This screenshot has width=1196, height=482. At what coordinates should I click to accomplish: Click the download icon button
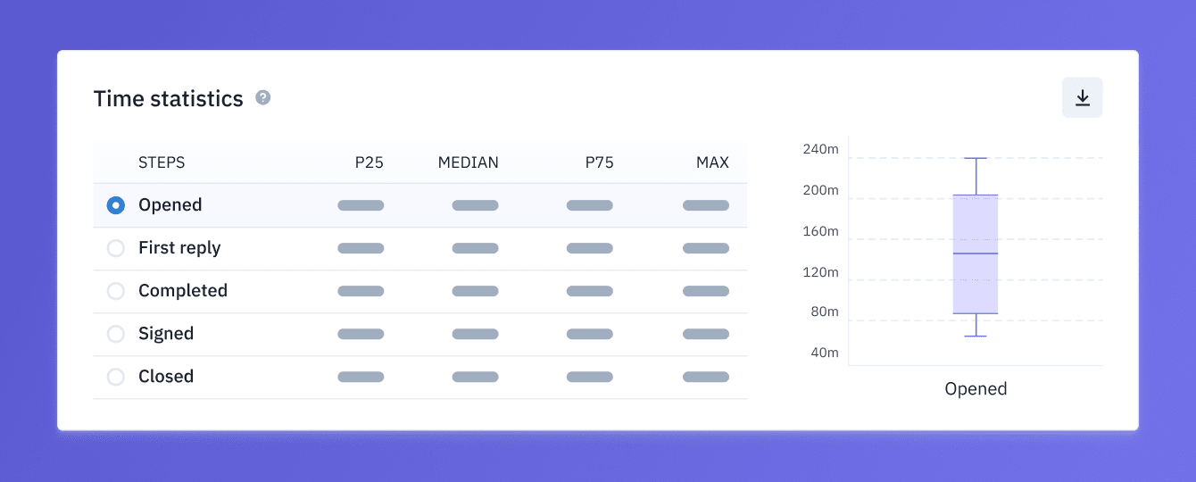pyautogui.click(x=1082, y=97)
